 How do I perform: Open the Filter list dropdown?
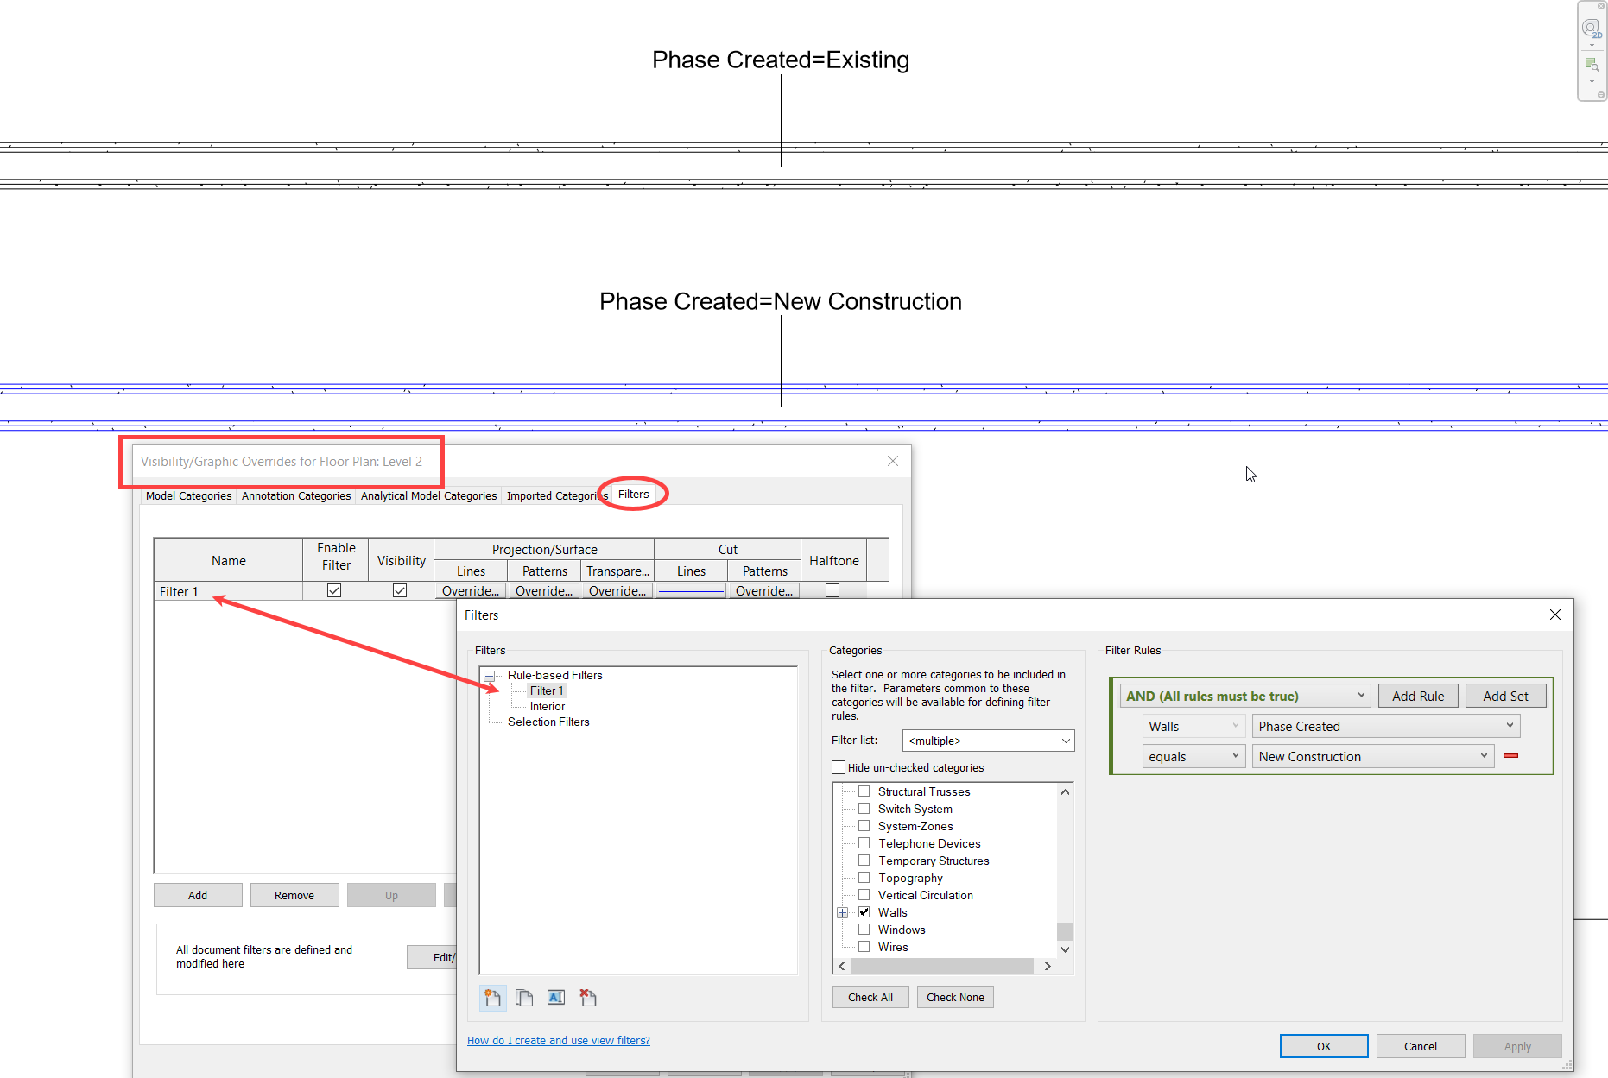[1065, 741]
